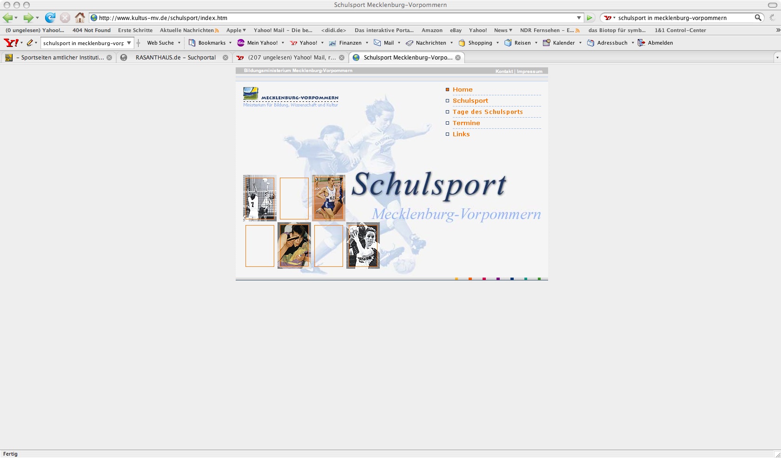Open the Shopping toolbar button
The image size is (781, 458).
coord(462,43)
